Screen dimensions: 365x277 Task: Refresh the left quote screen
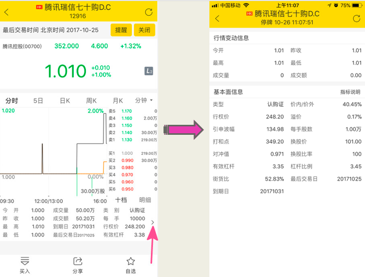click(149, 12)
